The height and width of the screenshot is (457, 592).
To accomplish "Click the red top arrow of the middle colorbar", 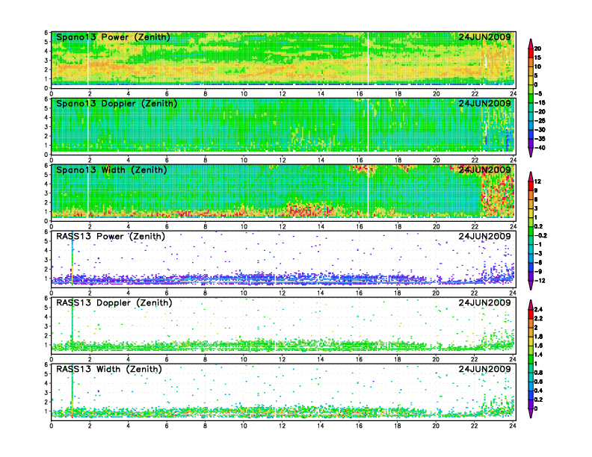I will point(531,174).
